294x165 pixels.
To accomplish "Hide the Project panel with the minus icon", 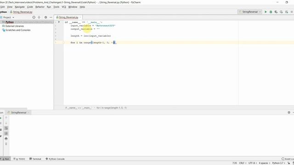I will click(51, 17).
